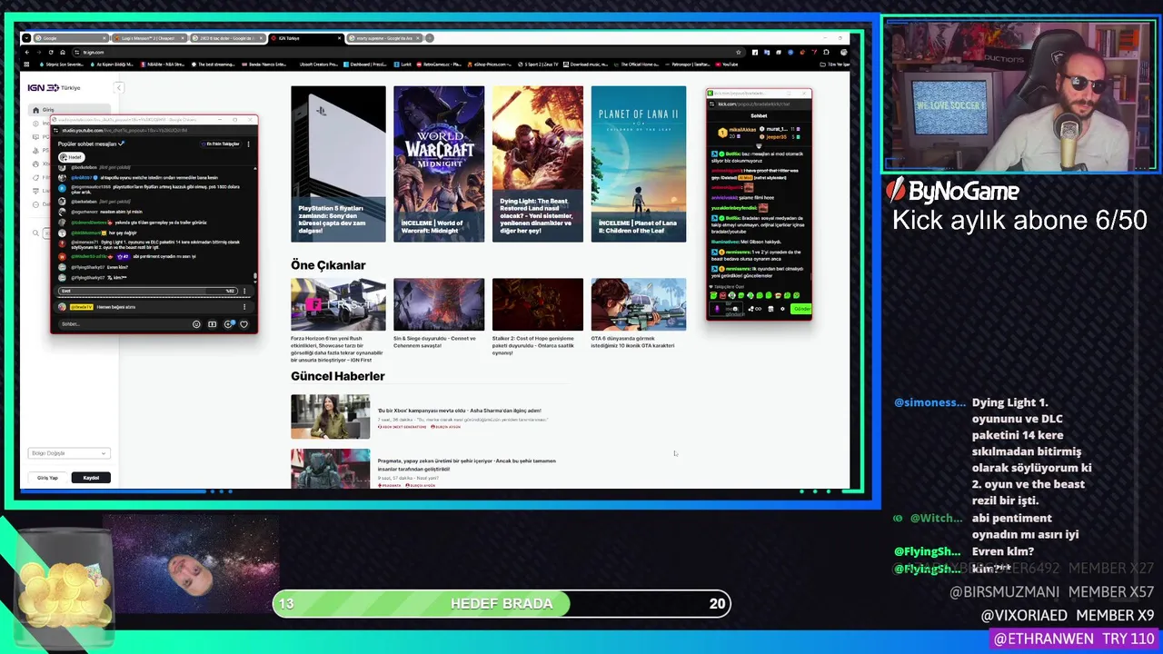Expand the Kick leaderboard chevron

(759, 145)
